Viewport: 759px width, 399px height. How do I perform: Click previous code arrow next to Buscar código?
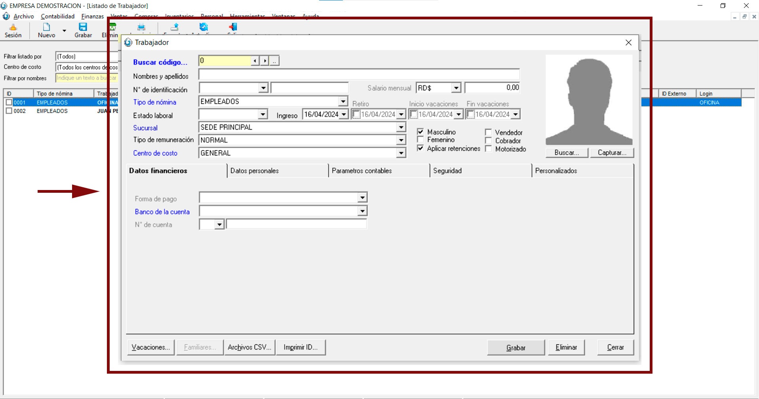pyautogui.click(x=255, y=61)
